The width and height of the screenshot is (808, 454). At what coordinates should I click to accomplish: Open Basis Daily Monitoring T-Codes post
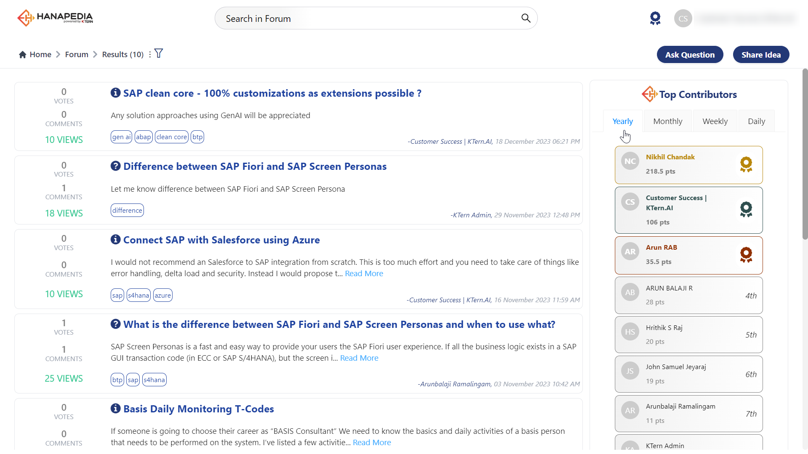coord(199,409)
